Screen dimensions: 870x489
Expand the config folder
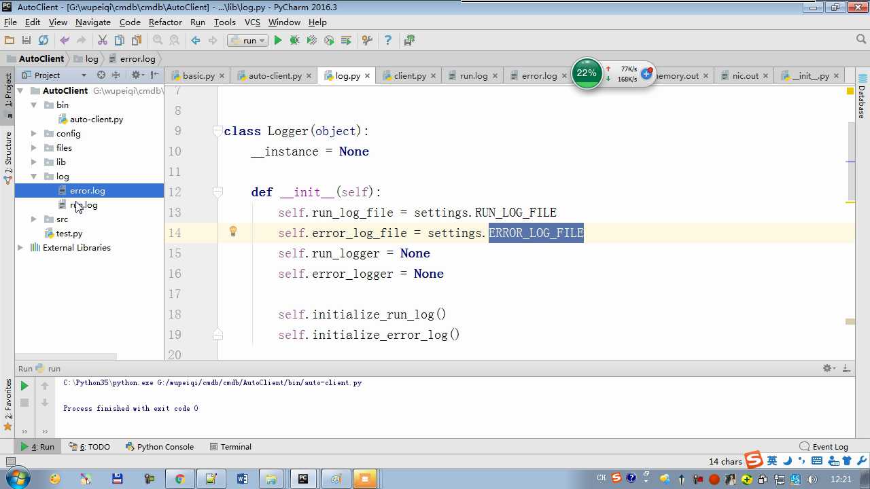[34, 133]
